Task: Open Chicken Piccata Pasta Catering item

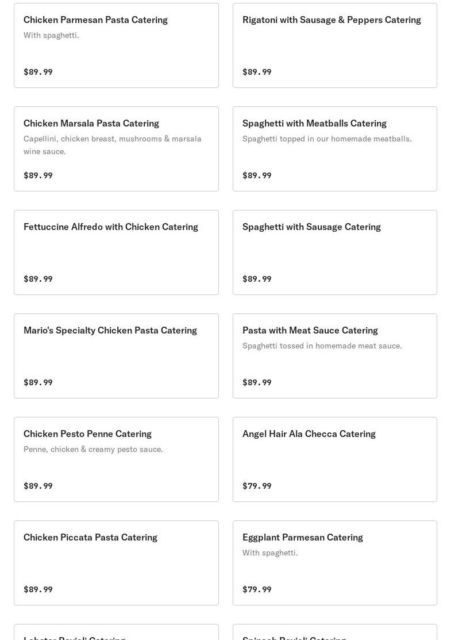Action: (116, 563)
